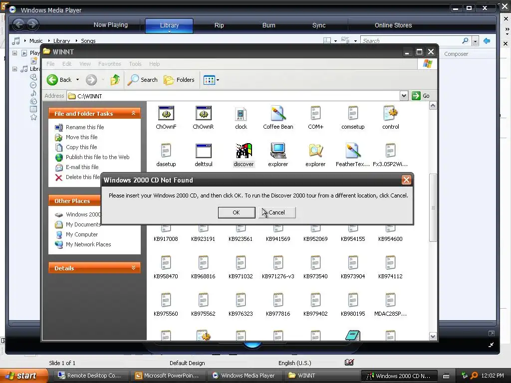Select the KB980195 log file

353,300
